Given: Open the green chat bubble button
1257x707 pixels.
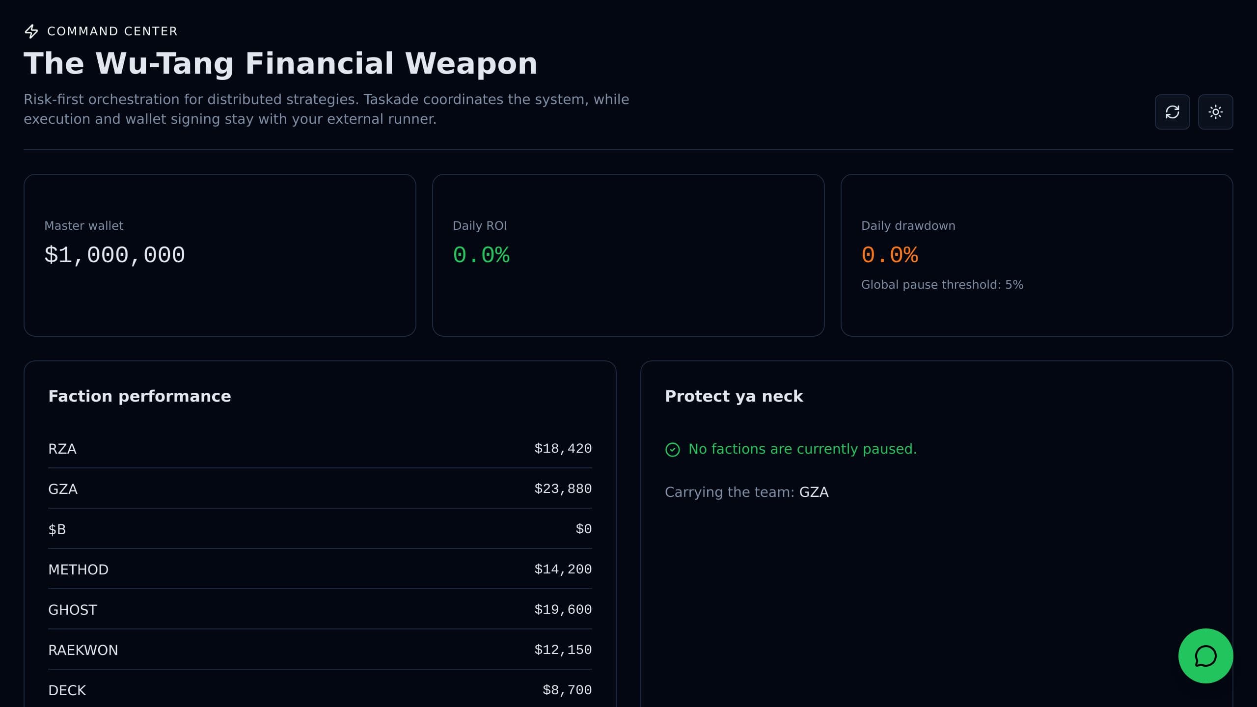Looking at the screenshot, I should pos(1205,656).
